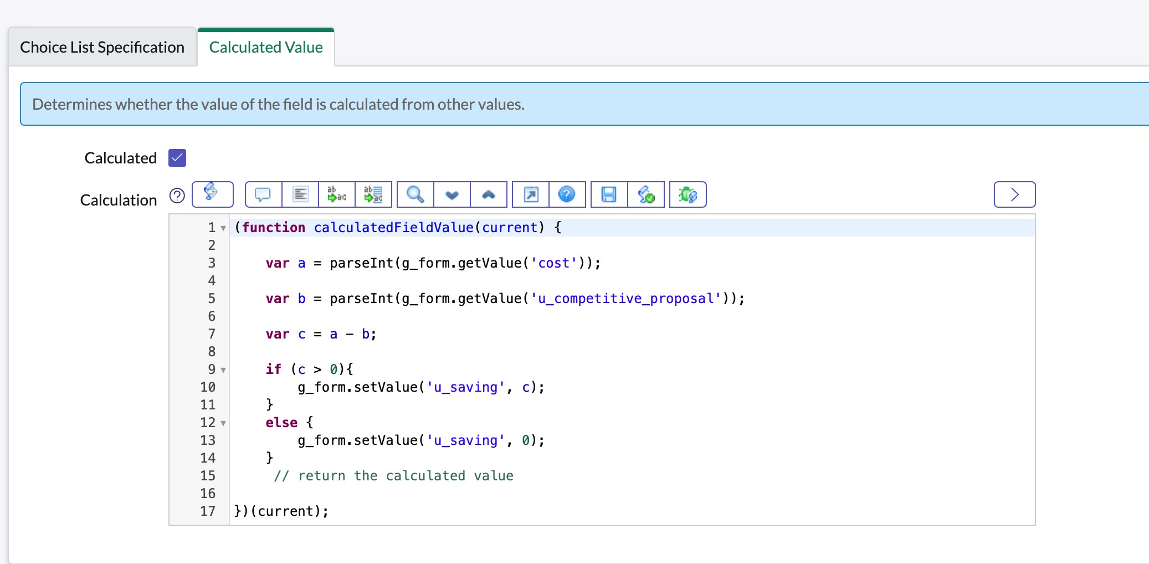The image size is (1149, 564).
Task: Click the comment toggle speech bubble icon
Action: tap(263, 194)
